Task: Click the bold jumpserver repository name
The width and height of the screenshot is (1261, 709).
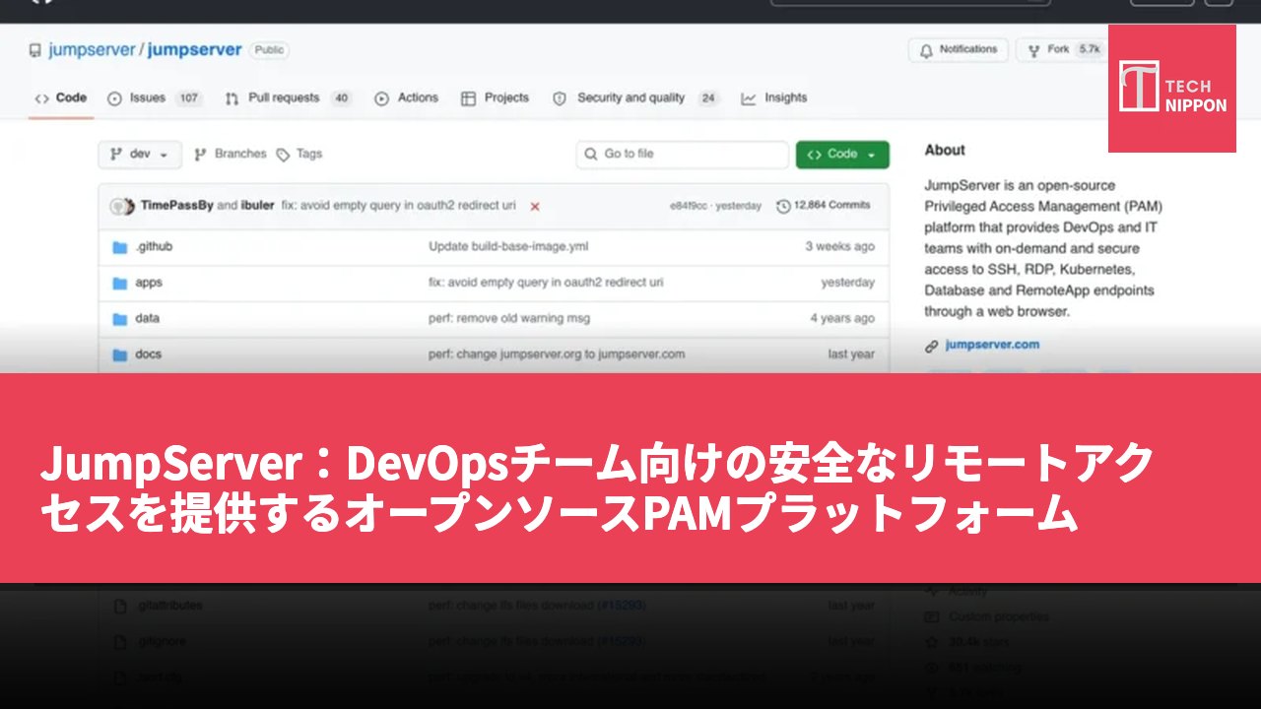Action: (195, 50)
